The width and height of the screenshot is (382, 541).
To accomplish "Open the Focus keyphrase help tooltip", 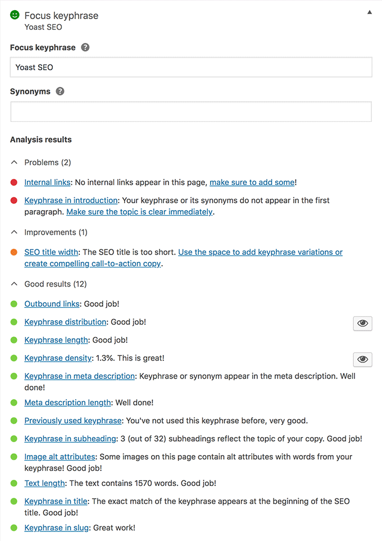I will coord(85,48).
